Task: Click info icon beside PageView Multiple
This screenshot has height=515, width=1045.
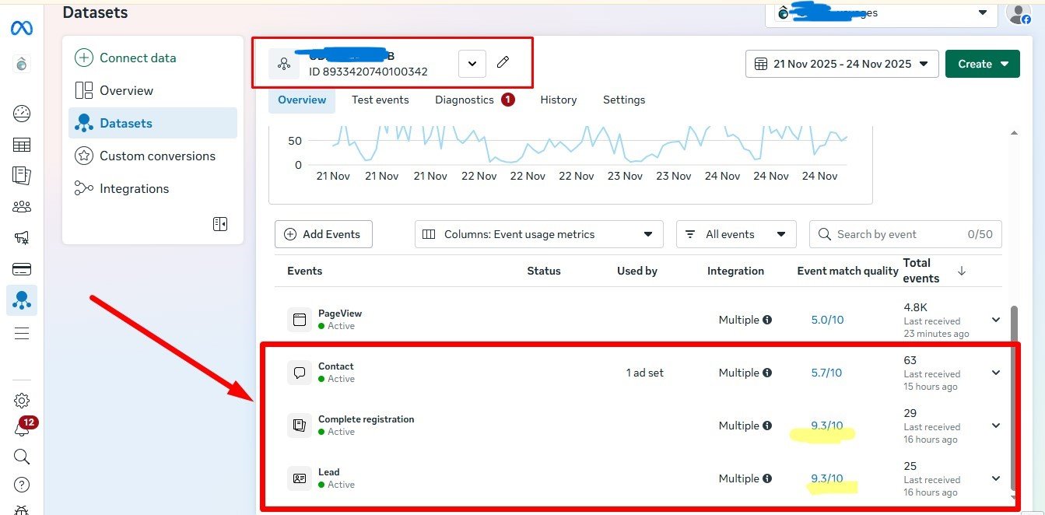Action: click(x=767, y=320)
